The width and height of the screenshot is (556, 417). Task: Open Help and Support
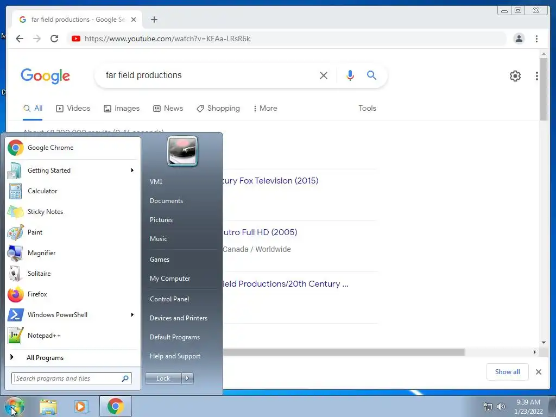[175, 356]
